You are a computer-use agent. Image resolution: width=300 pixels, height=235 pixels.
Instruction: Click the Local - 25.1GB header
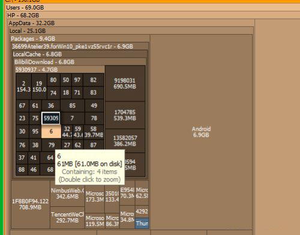tap(131, 31)
